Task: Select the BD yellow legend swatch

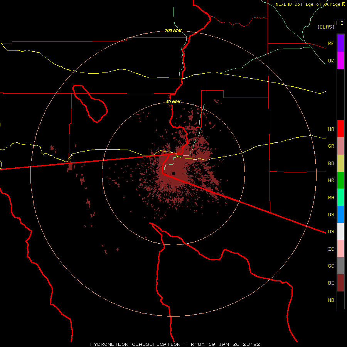Action: click(340, 163)
